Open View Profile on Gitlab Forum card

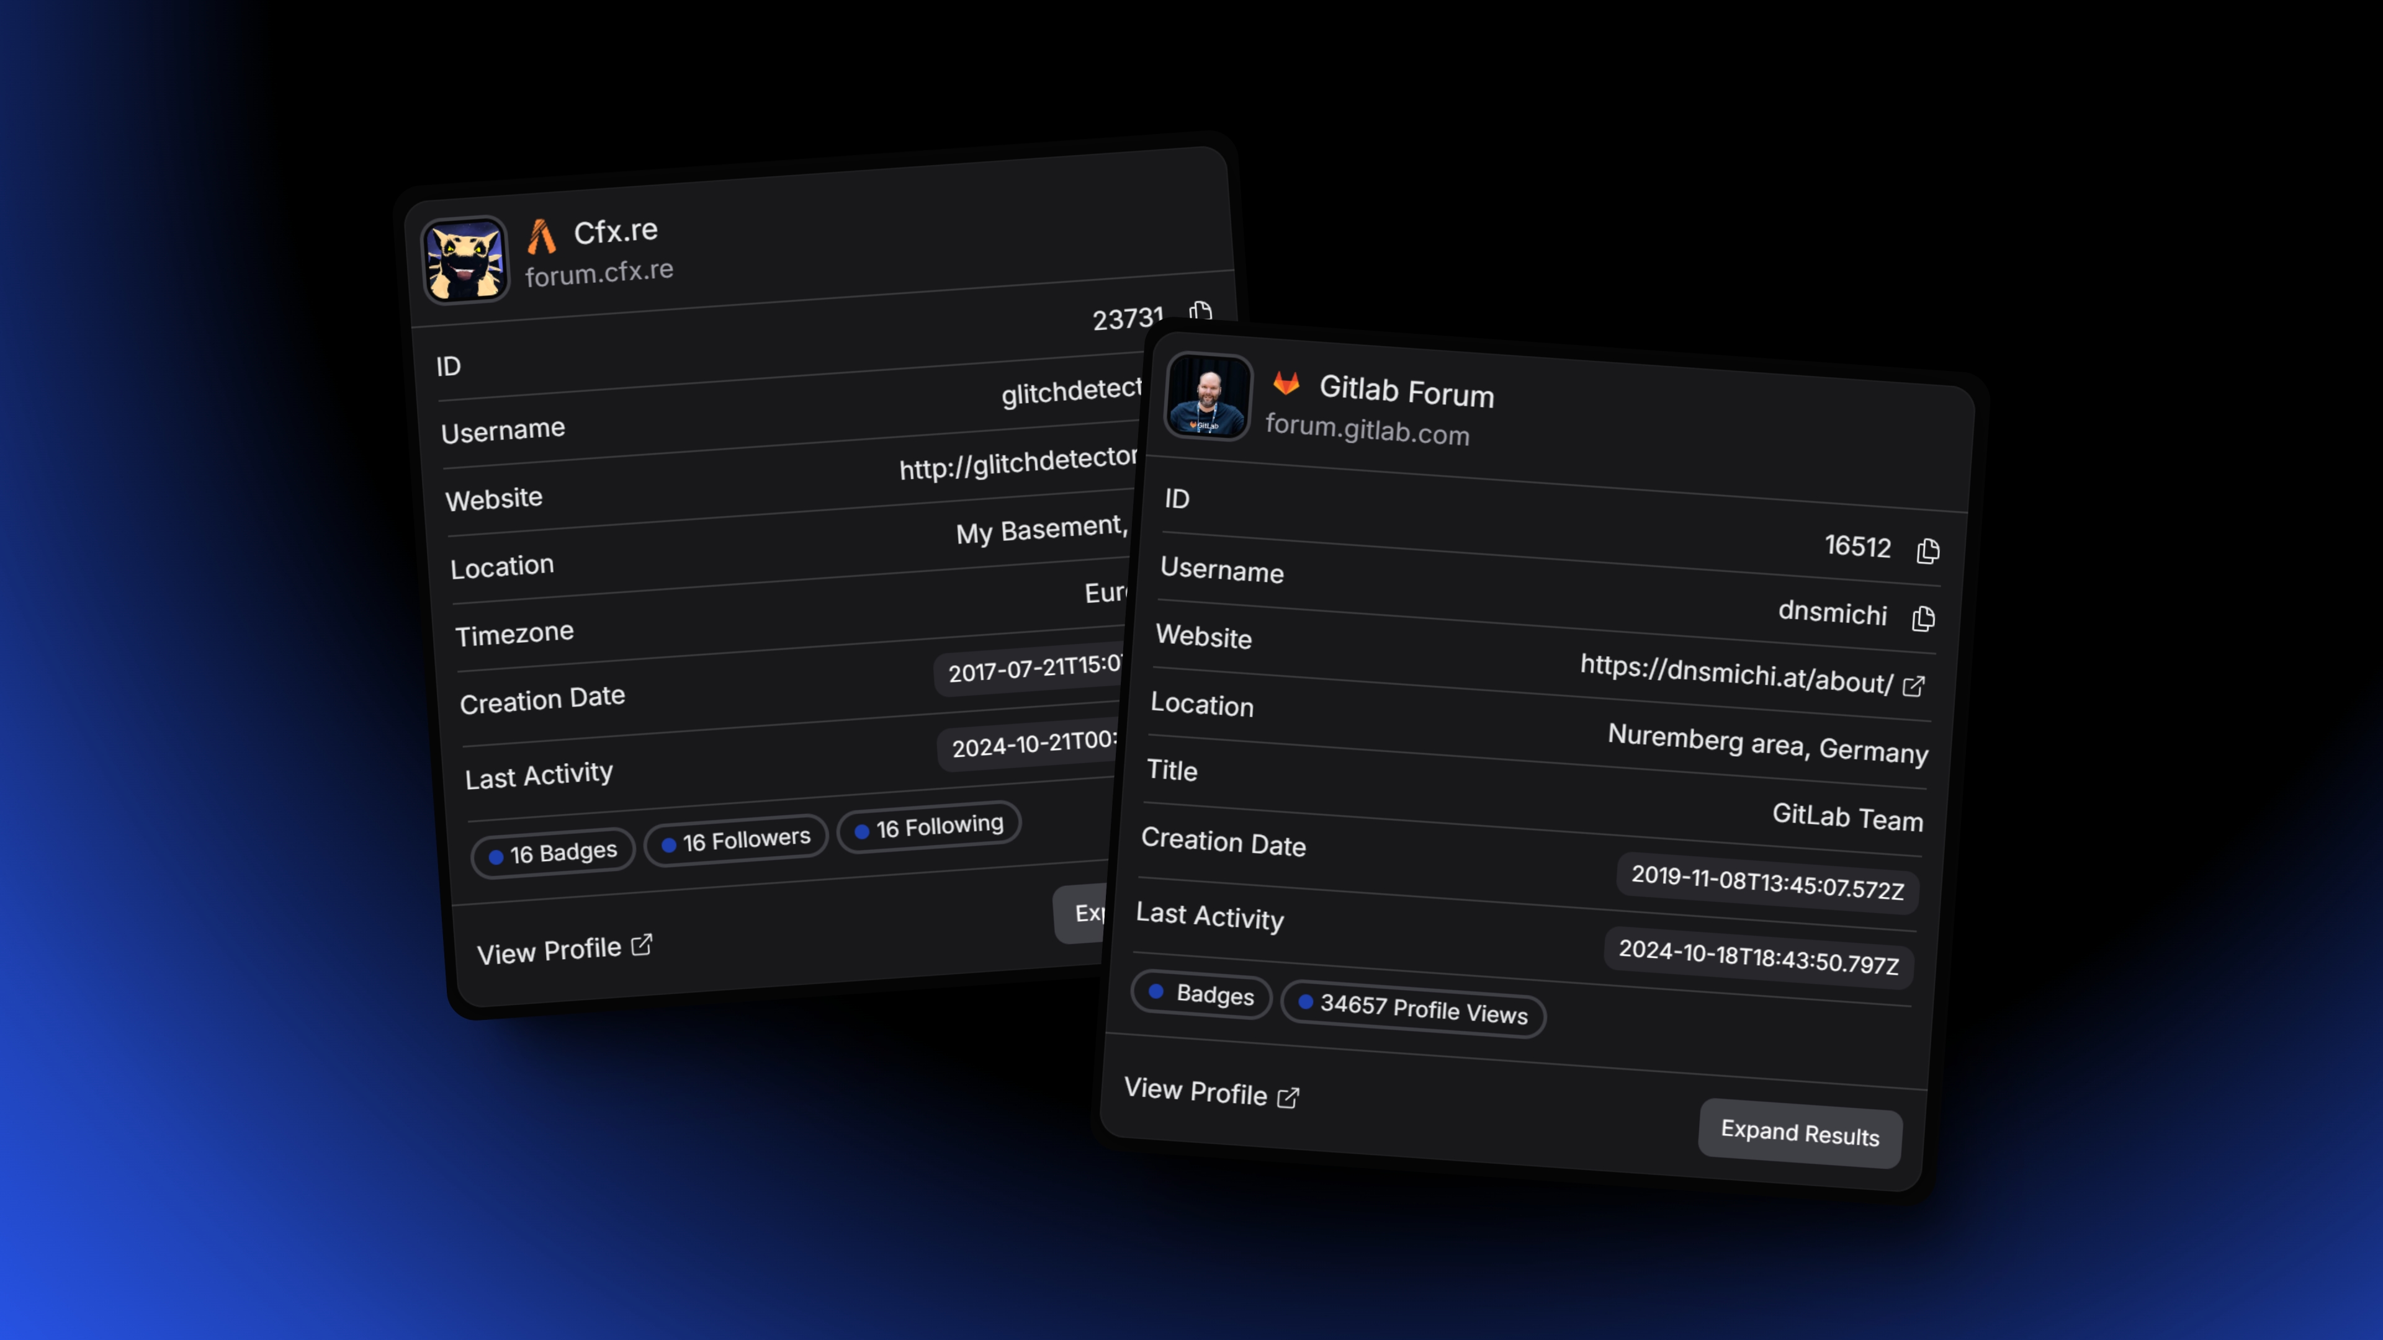click(x=1212, y=1092)
